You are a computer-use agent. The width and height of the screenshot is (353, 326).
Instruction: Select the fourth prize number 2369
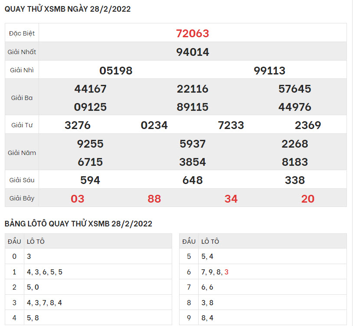pos(308,126)
